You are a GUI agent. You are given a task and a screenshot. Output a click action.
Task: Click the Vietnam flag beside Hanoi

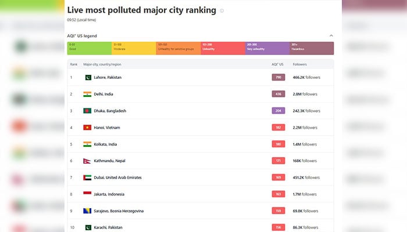coord(87,128)
